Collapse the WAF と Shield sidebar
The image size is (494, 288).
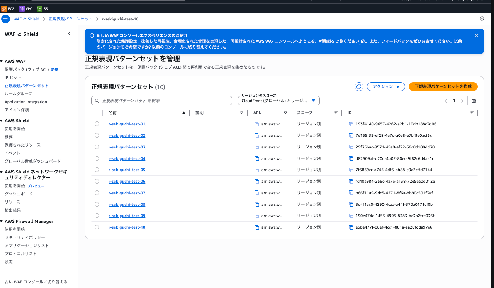[x=69, y=34]
